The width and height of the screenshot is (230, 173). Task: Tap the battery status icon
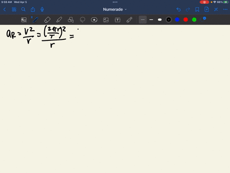[226, 2]
